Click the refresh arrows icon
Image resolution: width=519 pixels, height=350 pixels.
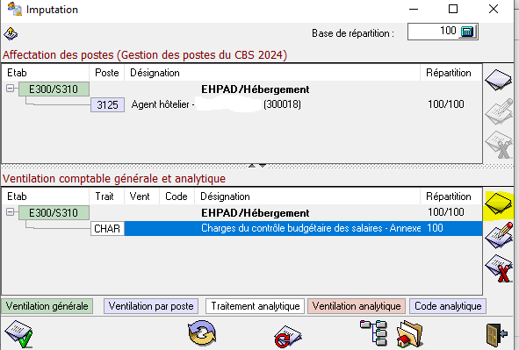(202, 333)
